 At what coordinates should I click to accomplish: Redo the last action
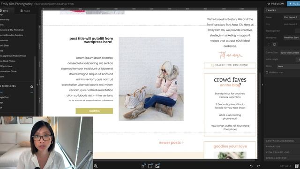[x=258, y=166]
